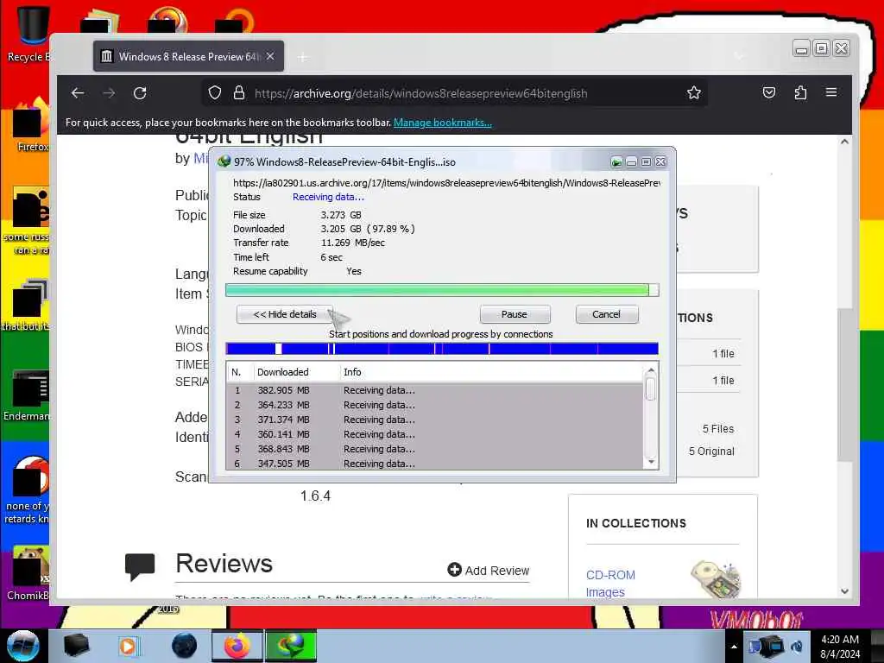
Task: Click the green download progress bar
Action: [x=442, y=290]
